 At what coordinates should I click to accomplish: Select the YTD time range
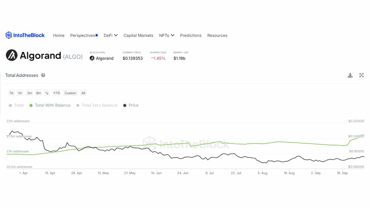pos(56,93)
